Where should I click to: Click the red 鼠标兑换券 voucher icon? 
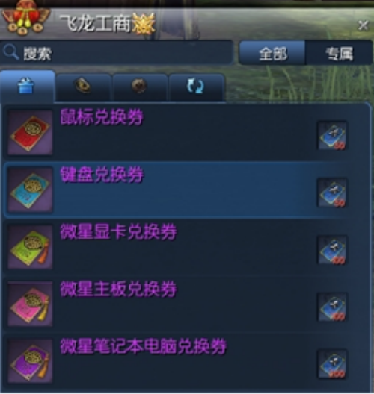[x=30, y=133]
